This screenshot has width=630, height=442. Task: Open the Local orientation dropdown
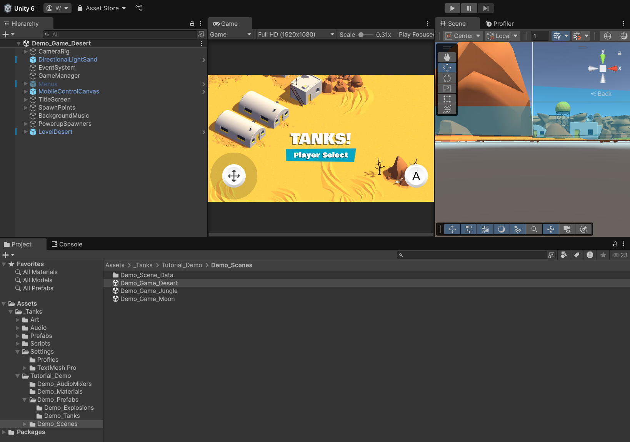[502, 36]
